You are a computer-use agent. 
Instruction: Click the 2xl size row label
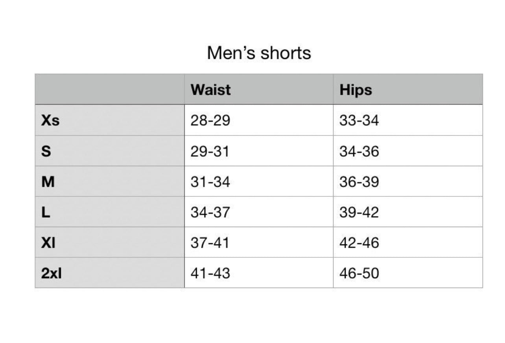(x=51, y=273)
